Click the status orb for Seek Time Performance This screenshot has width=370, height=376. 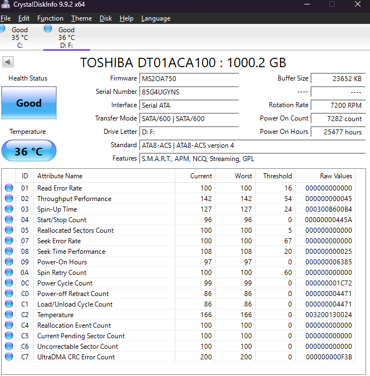[9, 251]
